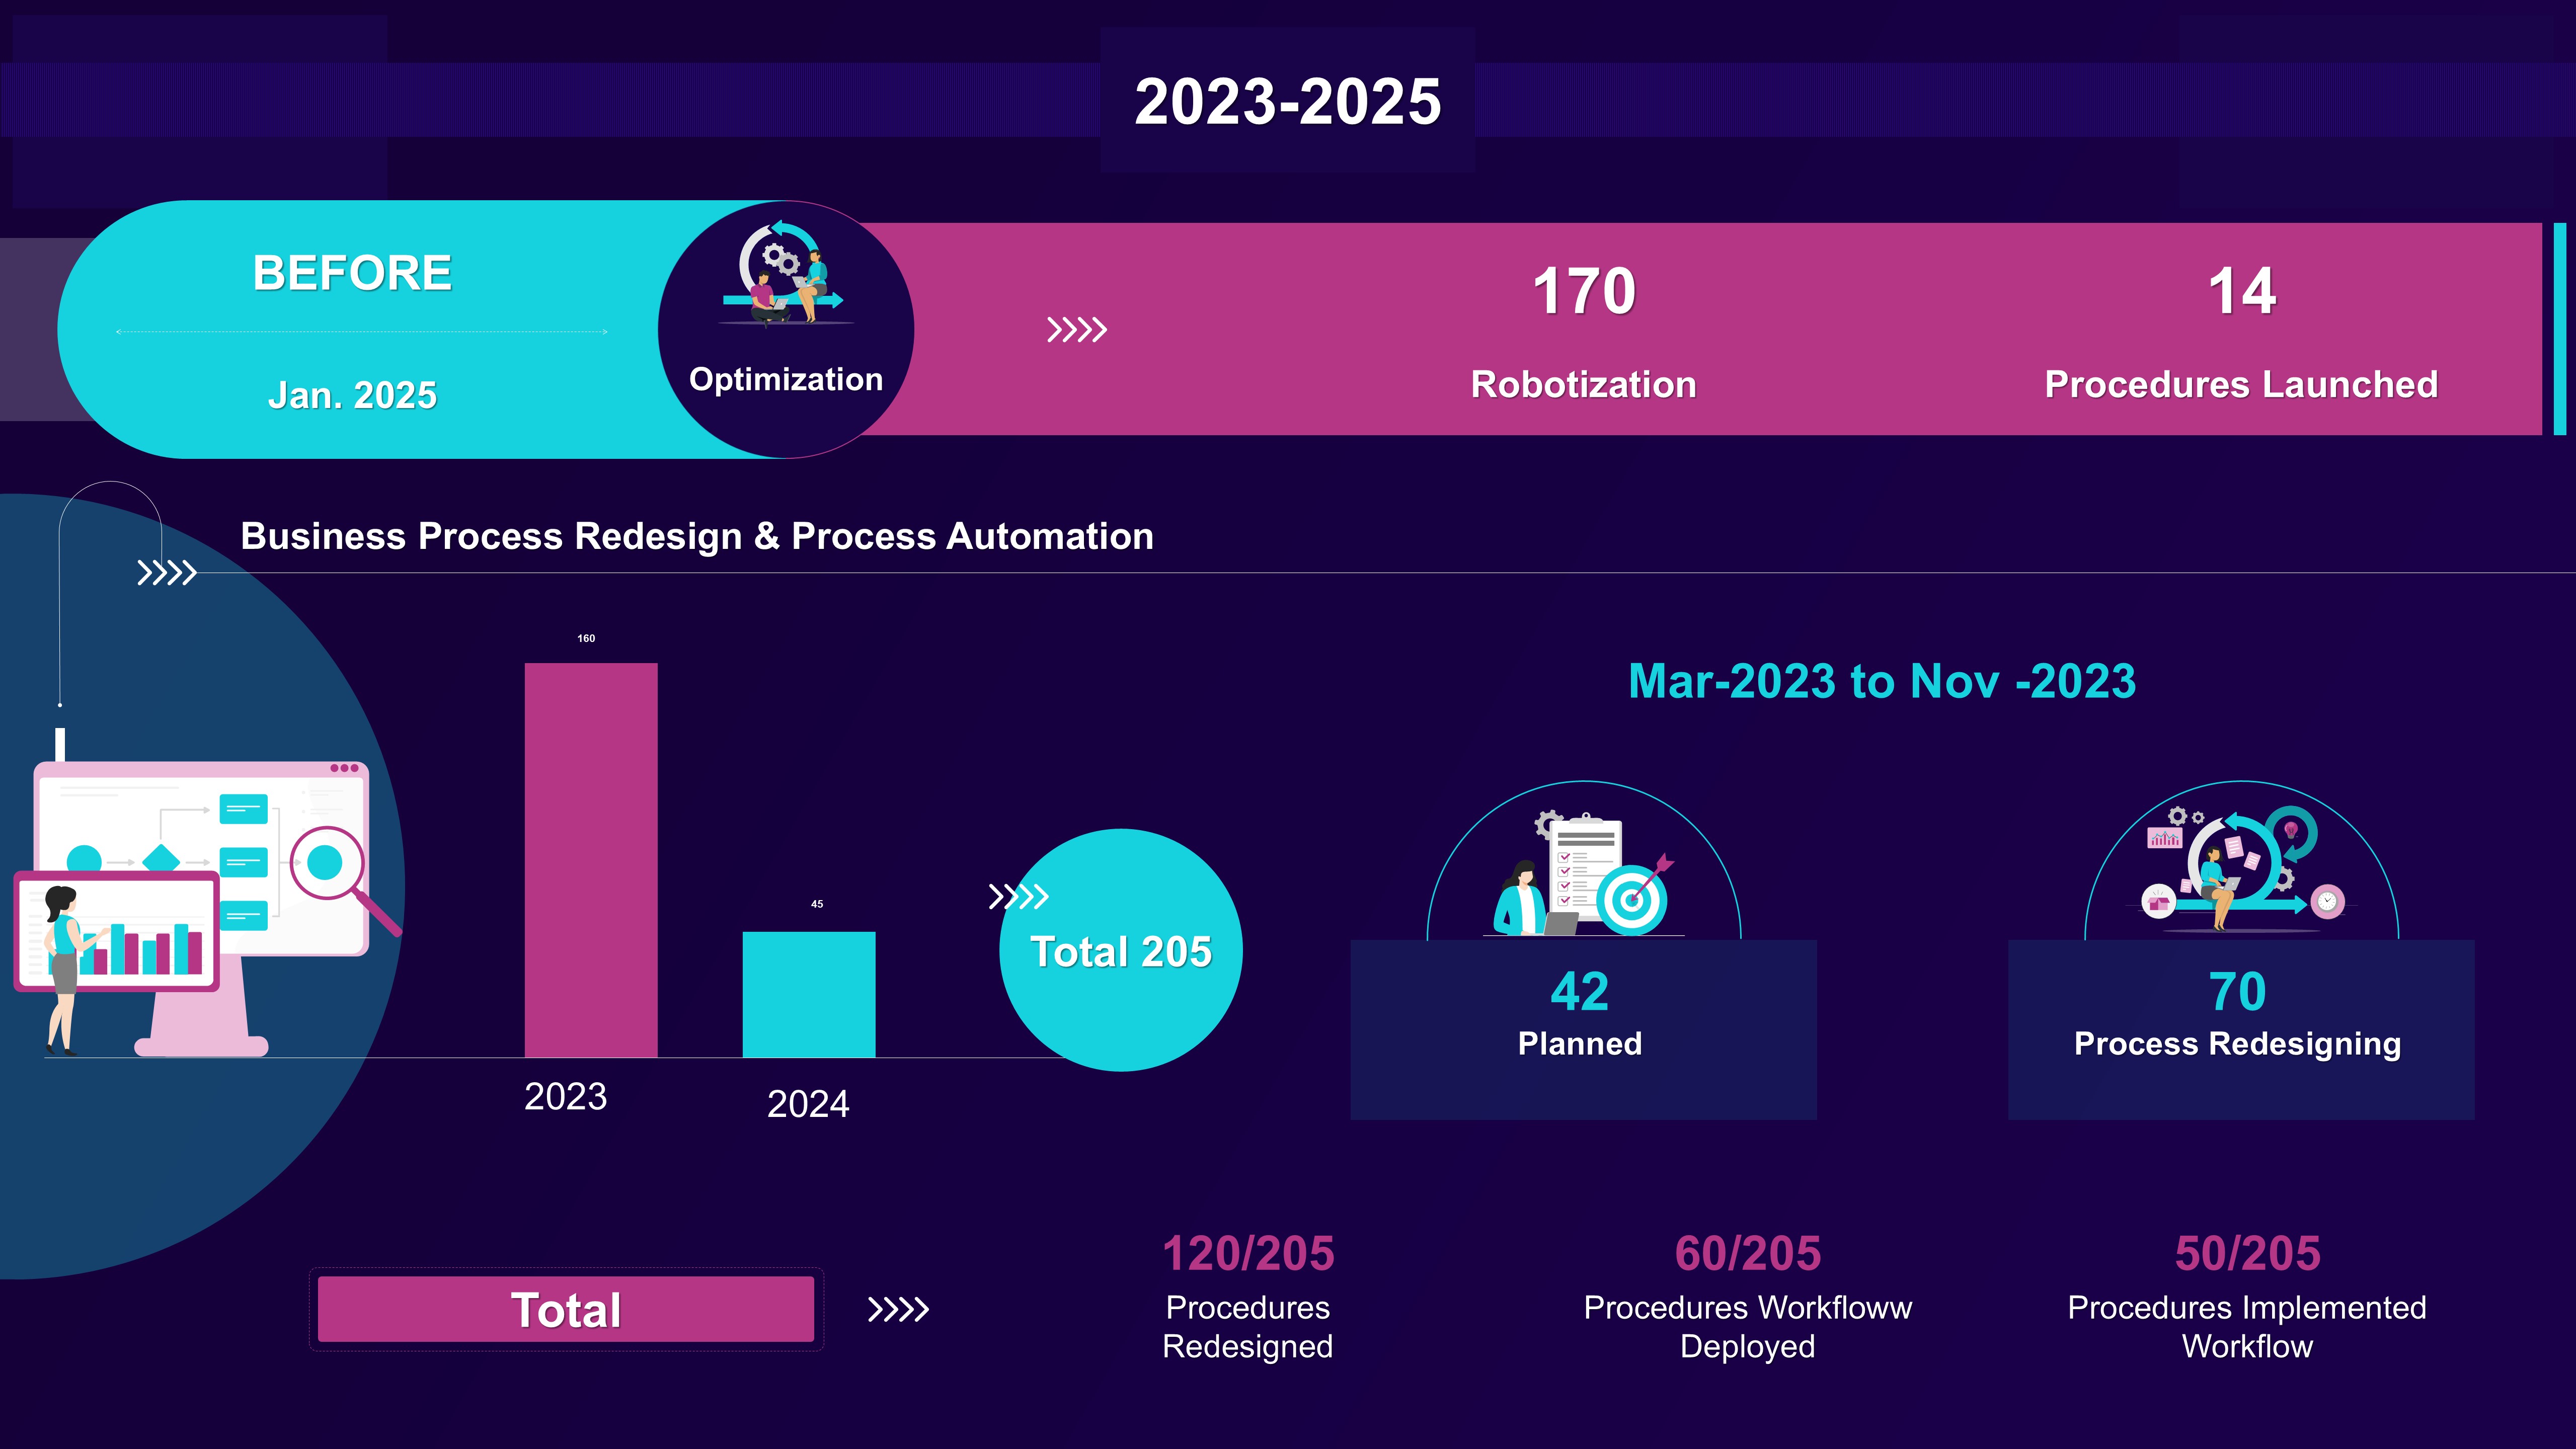Click the magenta Total button
The height and width of the screenshot is (1449, 2576).
(x=566, y=1309)
